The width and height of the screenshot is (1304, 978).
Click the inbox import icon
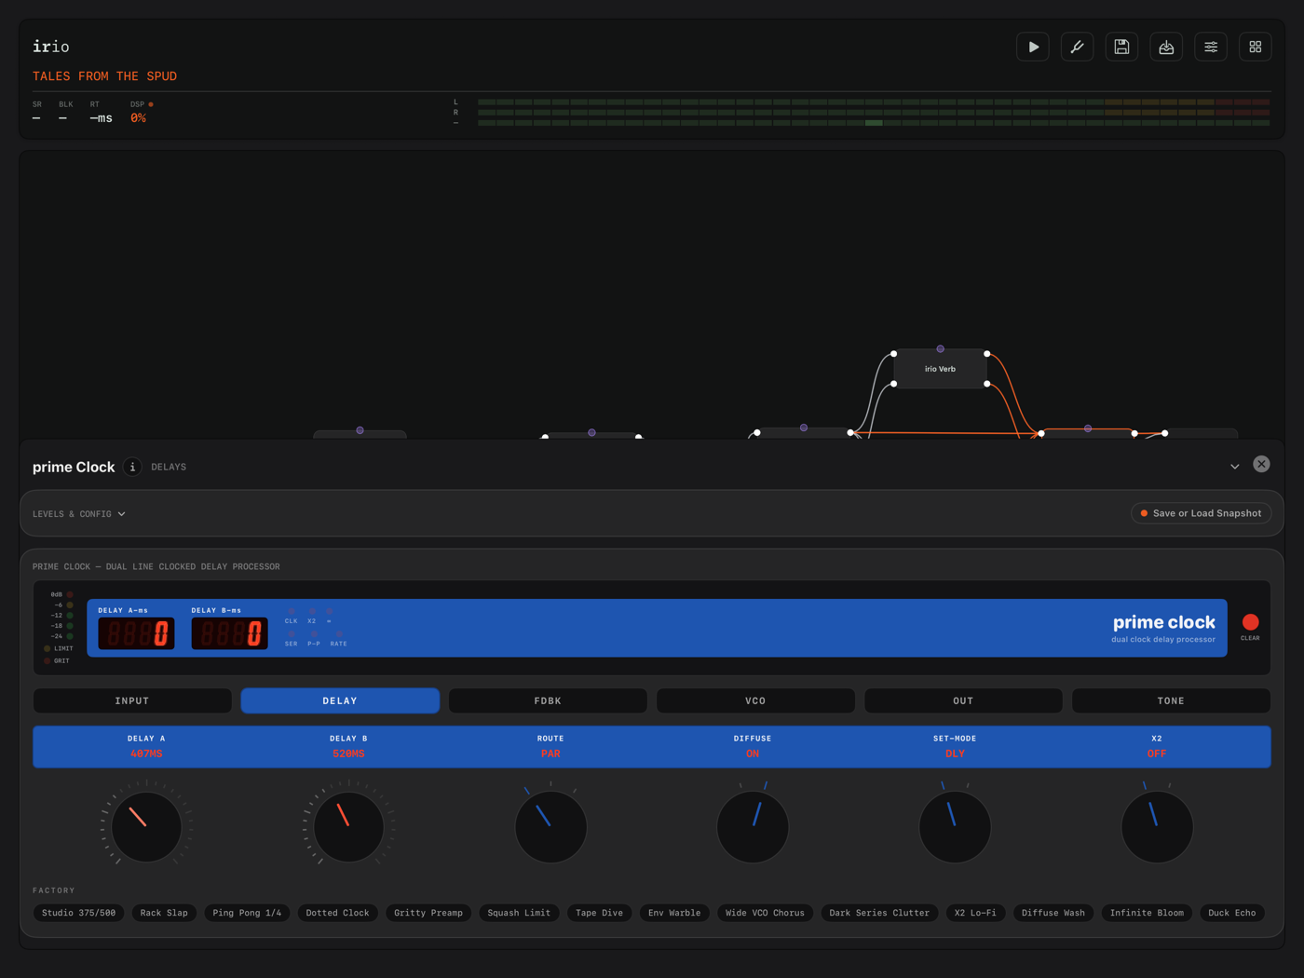pos(1166,47)
